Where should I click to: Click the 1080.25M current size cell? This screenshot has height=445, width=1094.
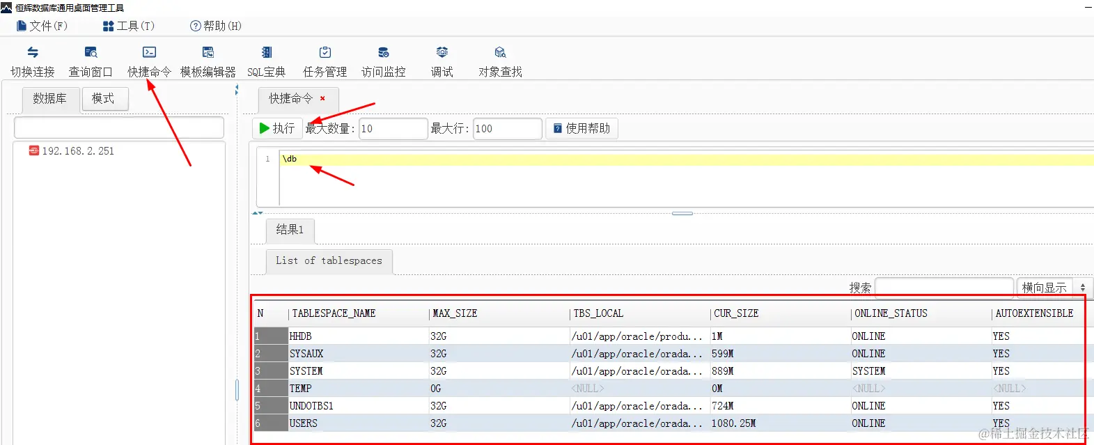781,423
